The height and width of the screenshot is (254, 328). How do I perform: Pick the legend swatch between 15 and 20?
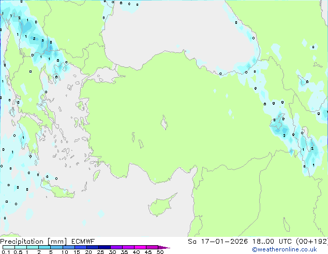pyautogui.click(x=81, y=247)
